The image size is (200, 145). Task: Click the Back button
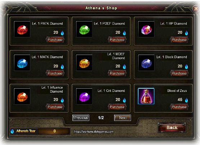tap(172, 127)
